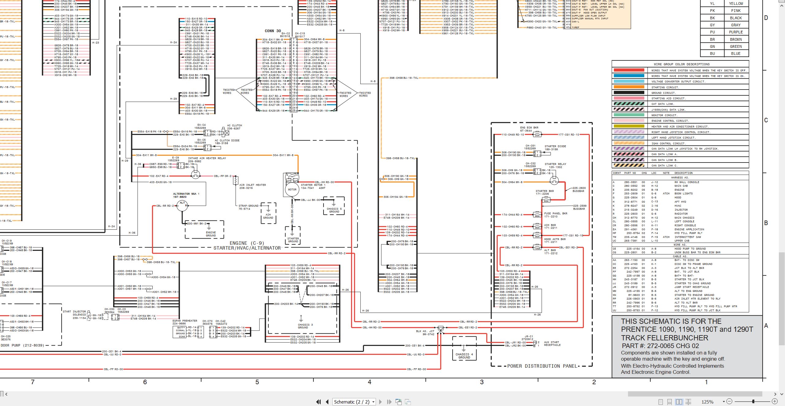785x406 pixels.
Task: Click the 'AIH GROUND' label
Action: pos(268,216)
